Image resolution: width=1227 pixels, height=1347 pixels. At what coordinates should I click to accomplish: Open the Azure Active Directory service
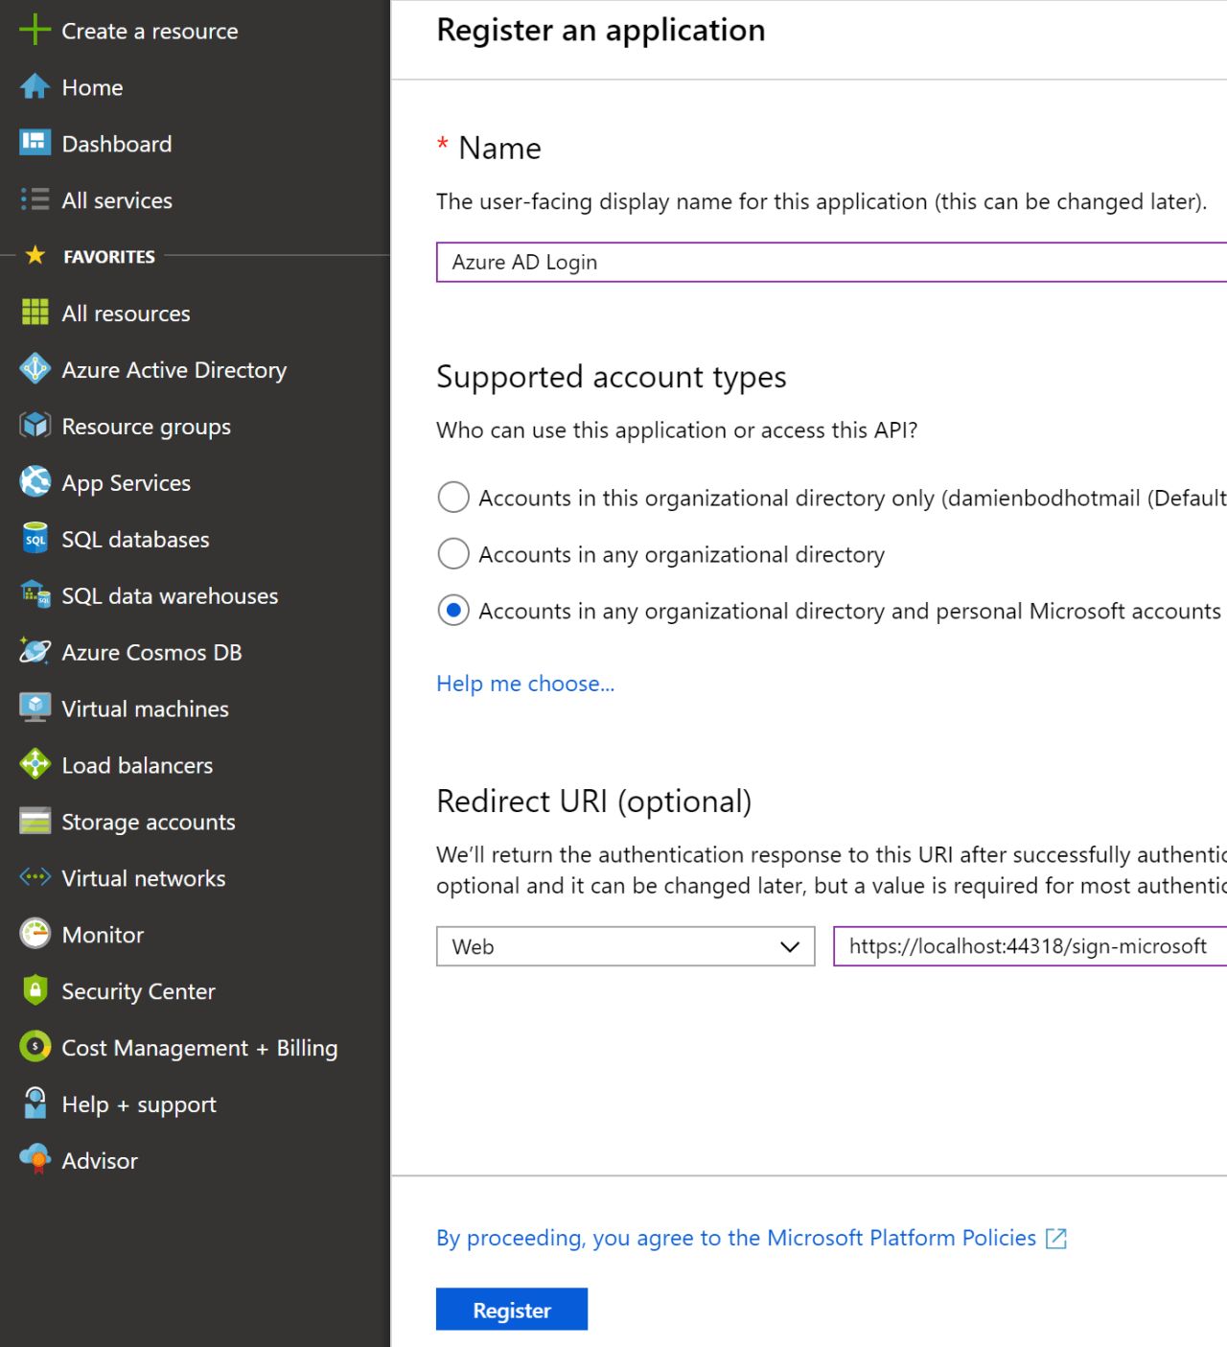(174, 370)
